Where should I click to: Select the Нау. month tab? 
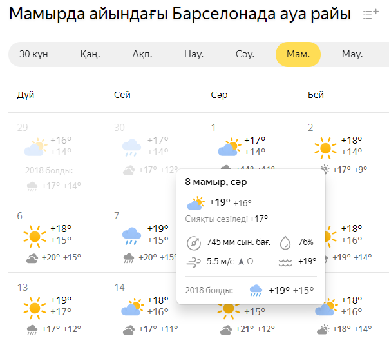[x=194, y=54]
